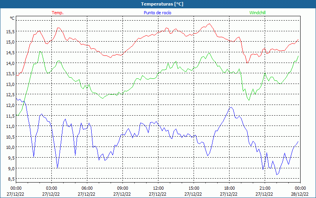
Task: Click the 13,0 axis value
Action: (x=11, y=84)
